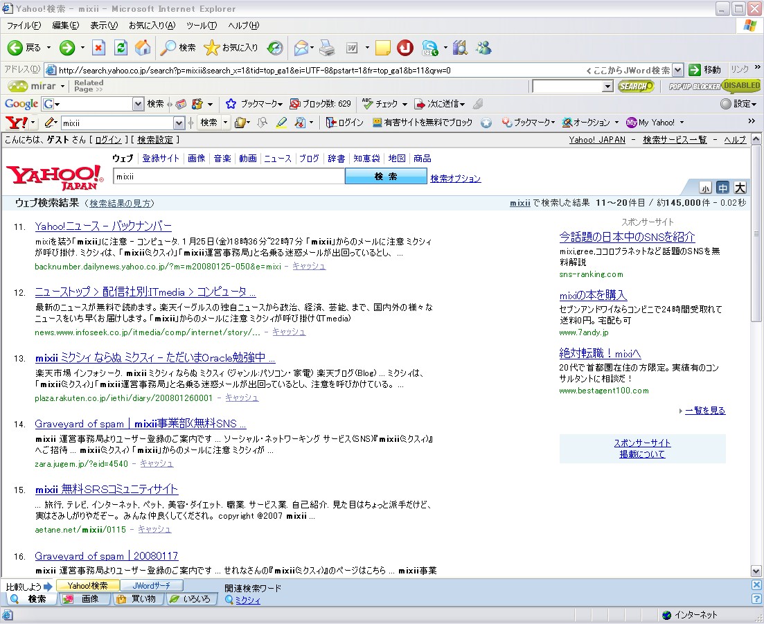Select the ニュース search category tab

(x=278, y=159)
